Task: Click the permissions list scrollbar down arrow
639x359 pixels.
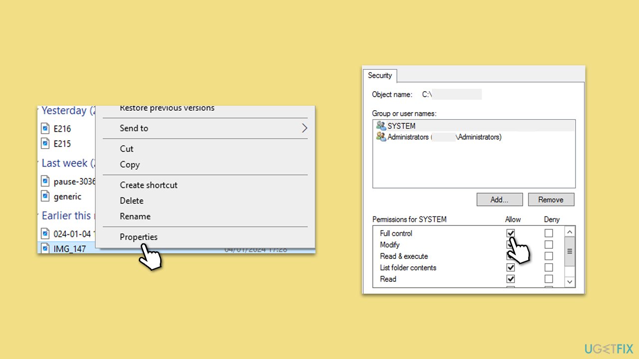Action: 570,282
